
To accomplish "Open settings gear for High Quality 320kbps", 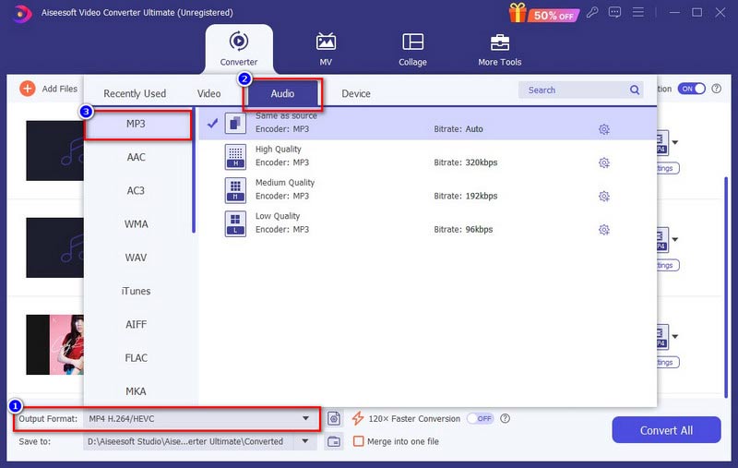I will pyautogui.click(x=604, y=162).
